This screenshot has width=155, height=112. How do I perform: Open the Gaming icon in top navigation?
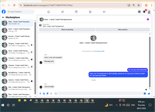pyautogui.click(x=104, y=12)
